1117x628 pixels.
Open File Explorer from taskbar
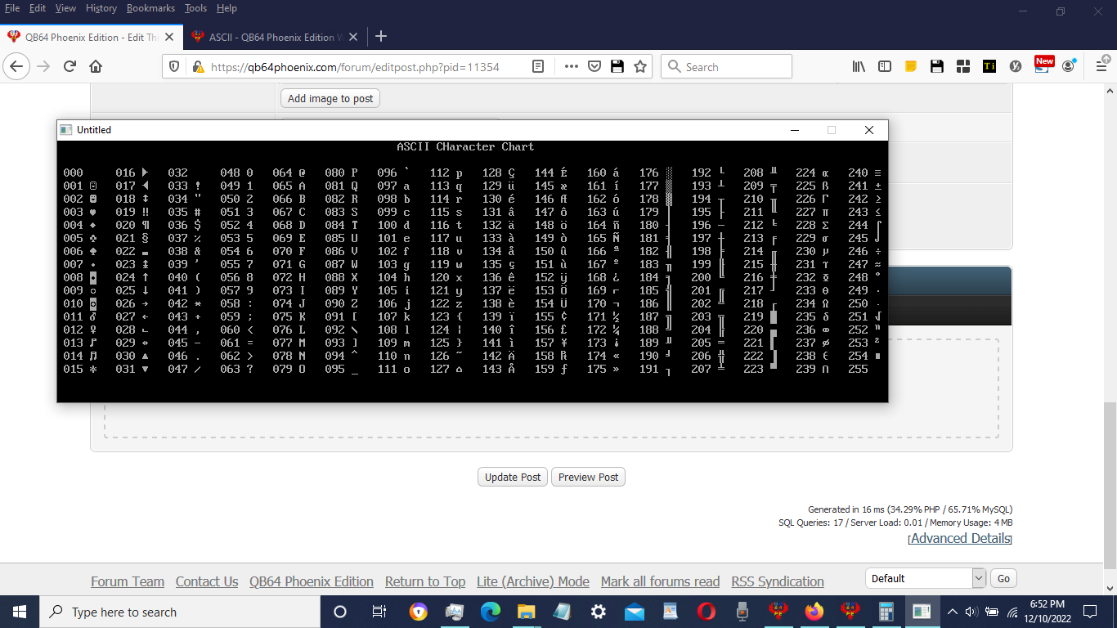pyautogui.click(x=526, y=612)
